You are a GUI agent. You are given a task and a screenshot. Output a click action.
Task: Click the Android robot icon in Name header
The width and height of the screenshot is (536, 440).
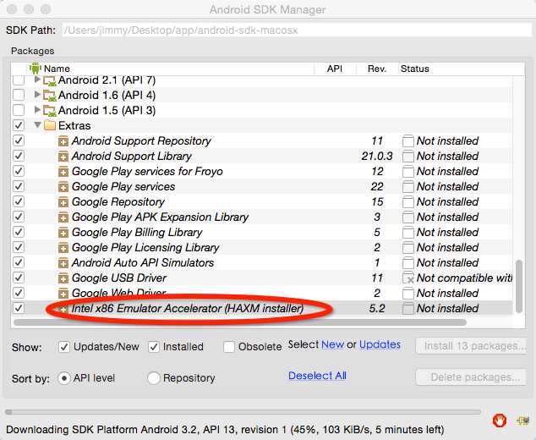pos(36,69)
